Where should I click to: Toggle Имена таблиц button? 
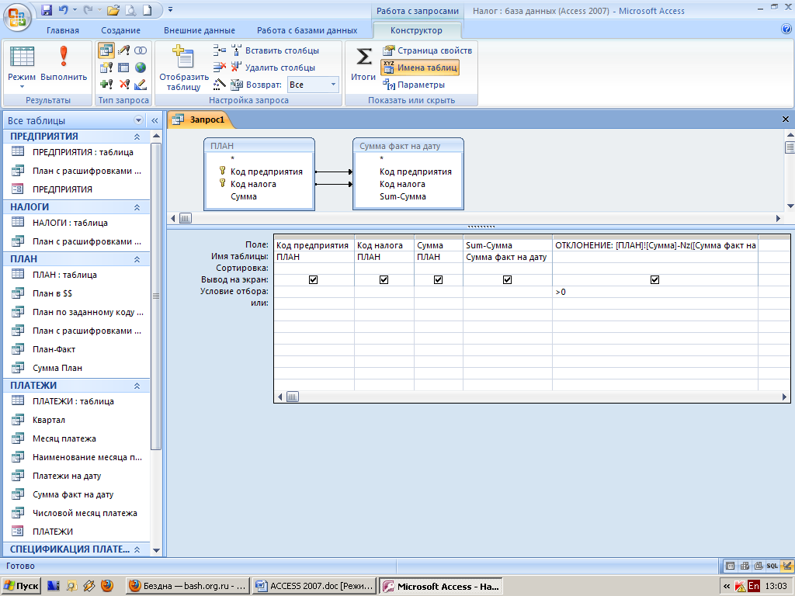point(420,68)
